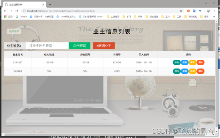Click the 住宅地址 column header
The height and width of the screenshot is (138, 220).
49,55
